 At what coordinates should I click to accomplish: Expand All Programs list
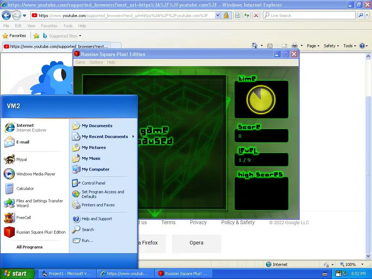click(x=30, y=247)
